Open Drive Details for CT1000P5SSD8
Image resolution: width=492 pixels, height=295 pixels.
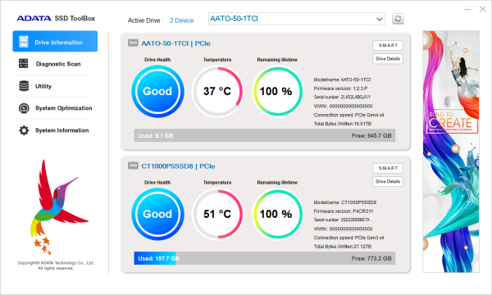point(388,182)
